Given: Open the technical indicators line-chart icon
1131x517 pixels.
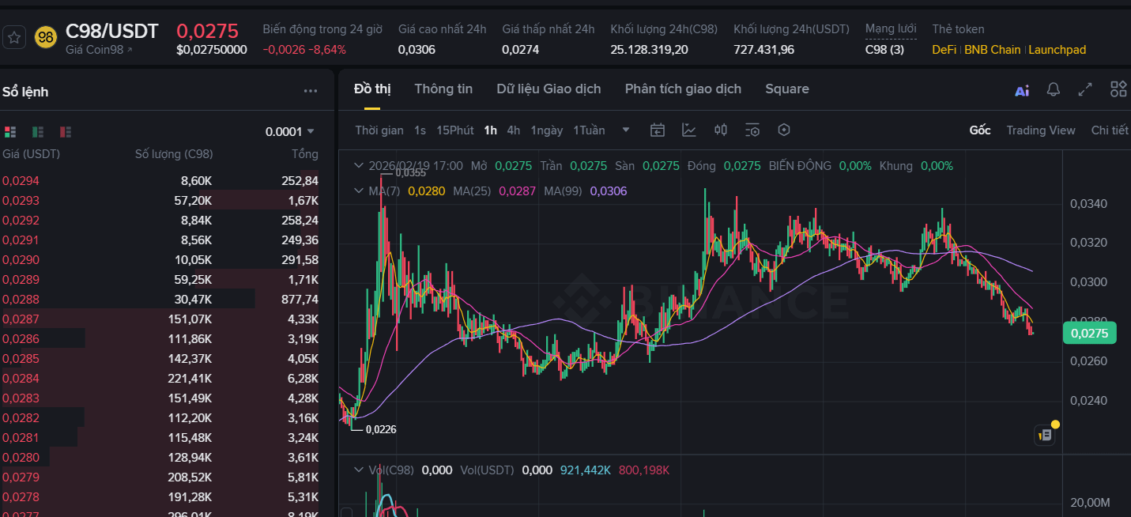Looking at the screenshot, I should coord(689,130).
